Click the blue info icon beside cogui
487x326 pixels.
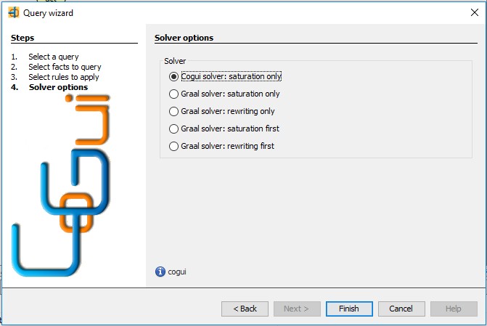(x=160, y=272)
